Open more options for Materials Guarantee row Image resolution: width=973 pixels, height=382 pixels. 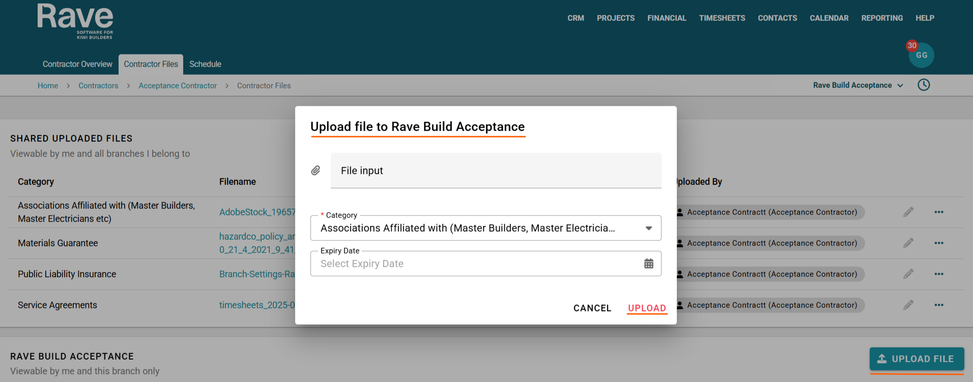click(939, 243)
